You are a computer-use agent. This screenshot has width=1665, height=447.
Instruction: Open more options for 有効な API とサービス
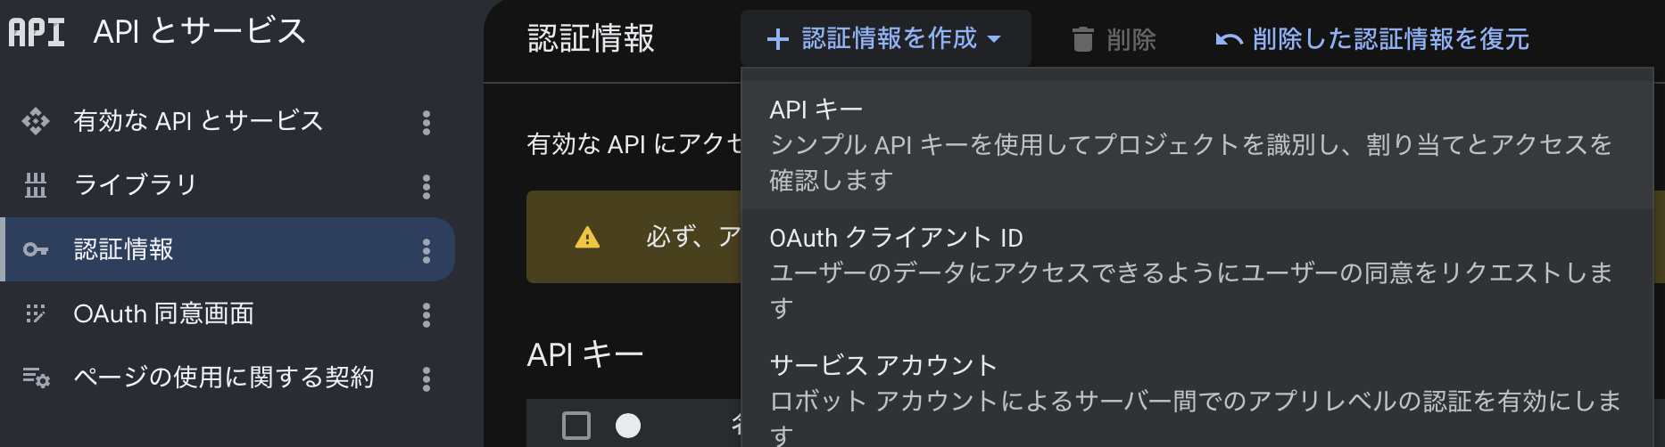(427, 122)
